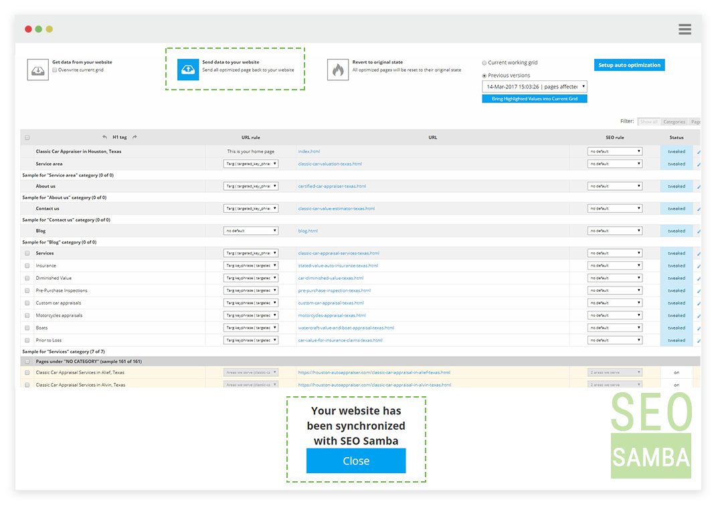
Task: Click the URL column header
Action: 432,137
